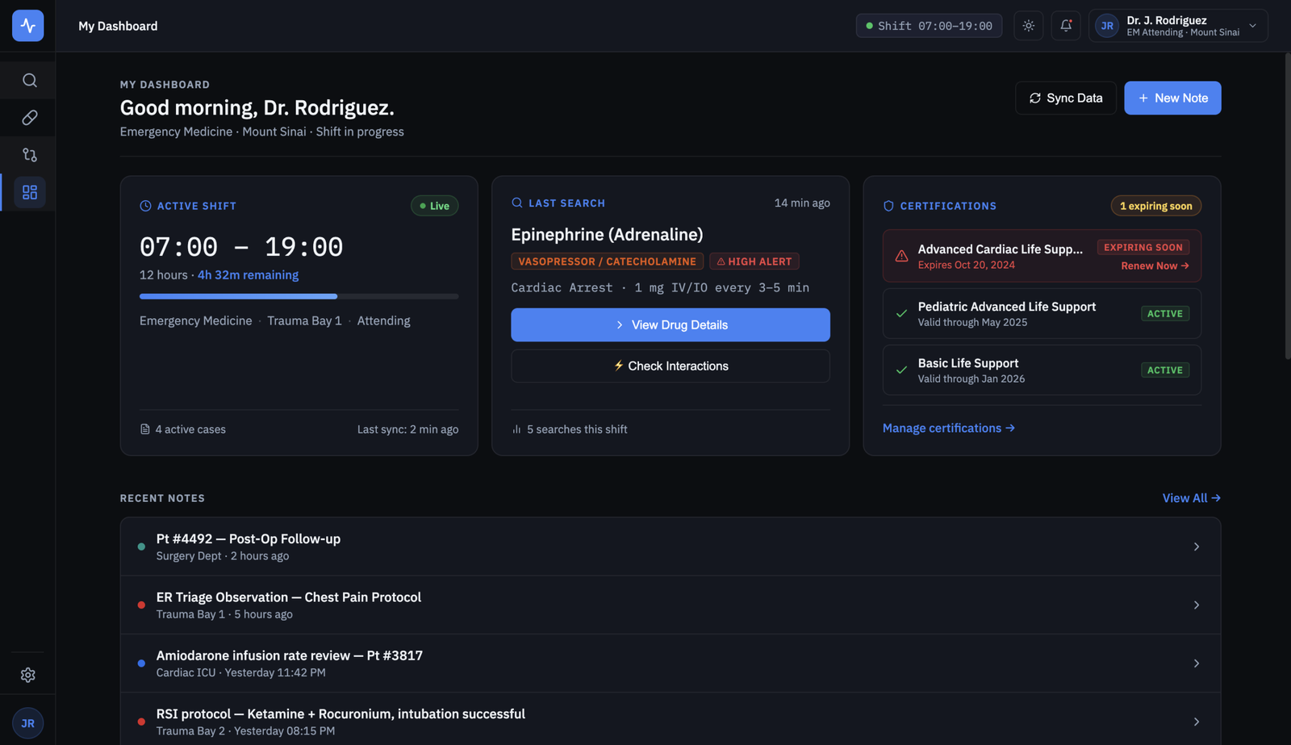The image size is (1291, 745).
Task: Open the search icon in sidebar
Action: click(29, 80)
